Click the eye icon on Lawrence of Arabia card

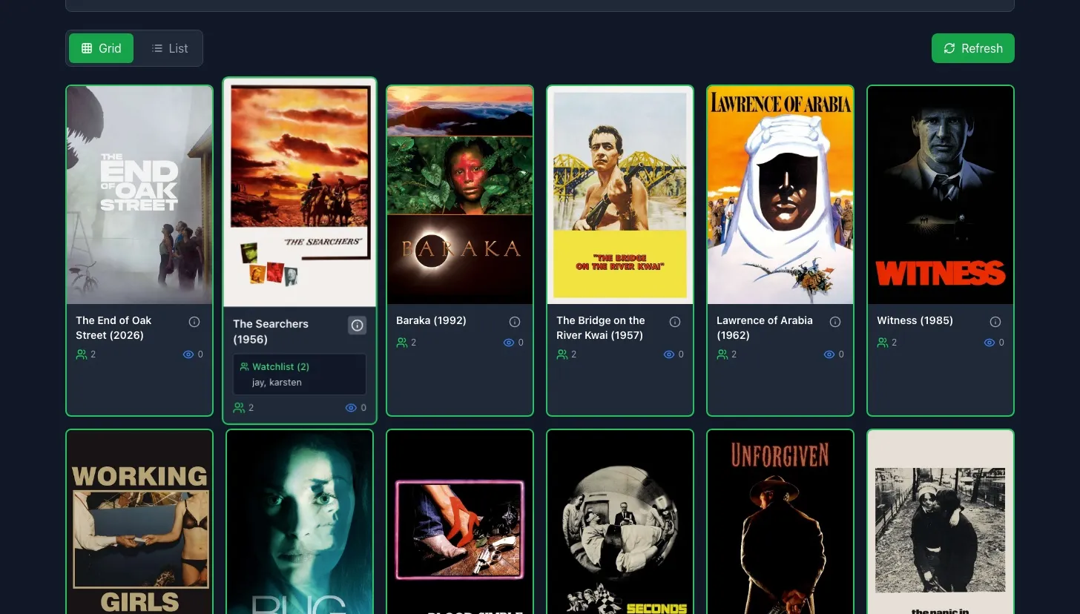(829, 354)
